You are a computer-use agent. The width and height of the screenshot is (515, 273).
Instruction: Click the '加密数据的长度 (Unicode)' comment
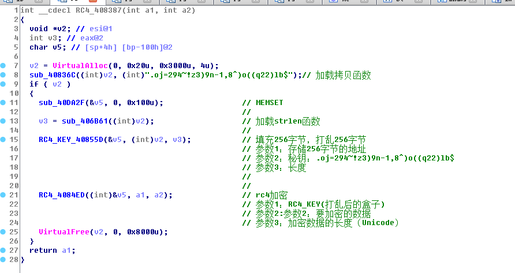[x=343, y=223]
